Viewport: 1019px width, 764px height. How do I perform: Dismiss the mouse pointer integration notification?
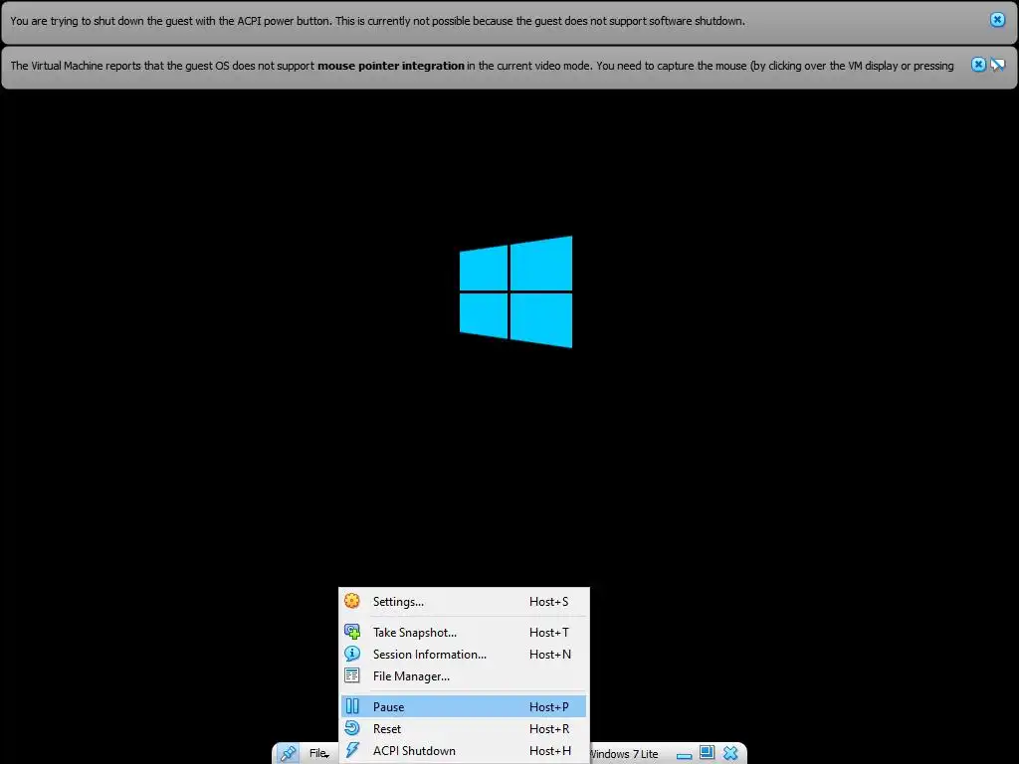[979, 65]
